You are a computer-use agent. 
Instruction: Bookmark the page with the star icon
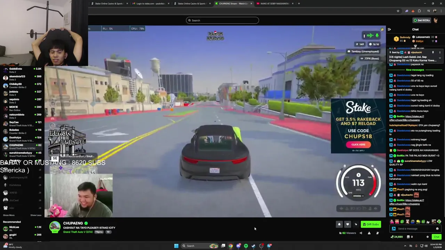398,11
